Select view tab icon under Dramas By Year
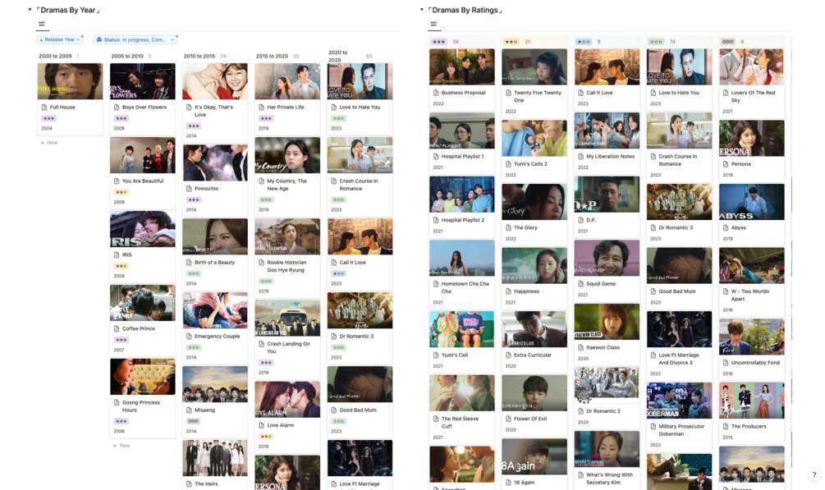 click(42, 24)
